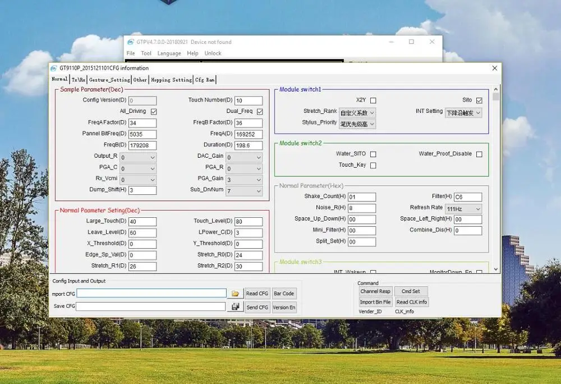Click the Import Bin File button
The width and height of the screenshot is (561, 384).
[x=375, y=302]
